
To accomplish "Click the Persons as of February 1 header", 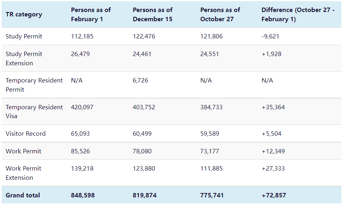I will click(91, 14).
